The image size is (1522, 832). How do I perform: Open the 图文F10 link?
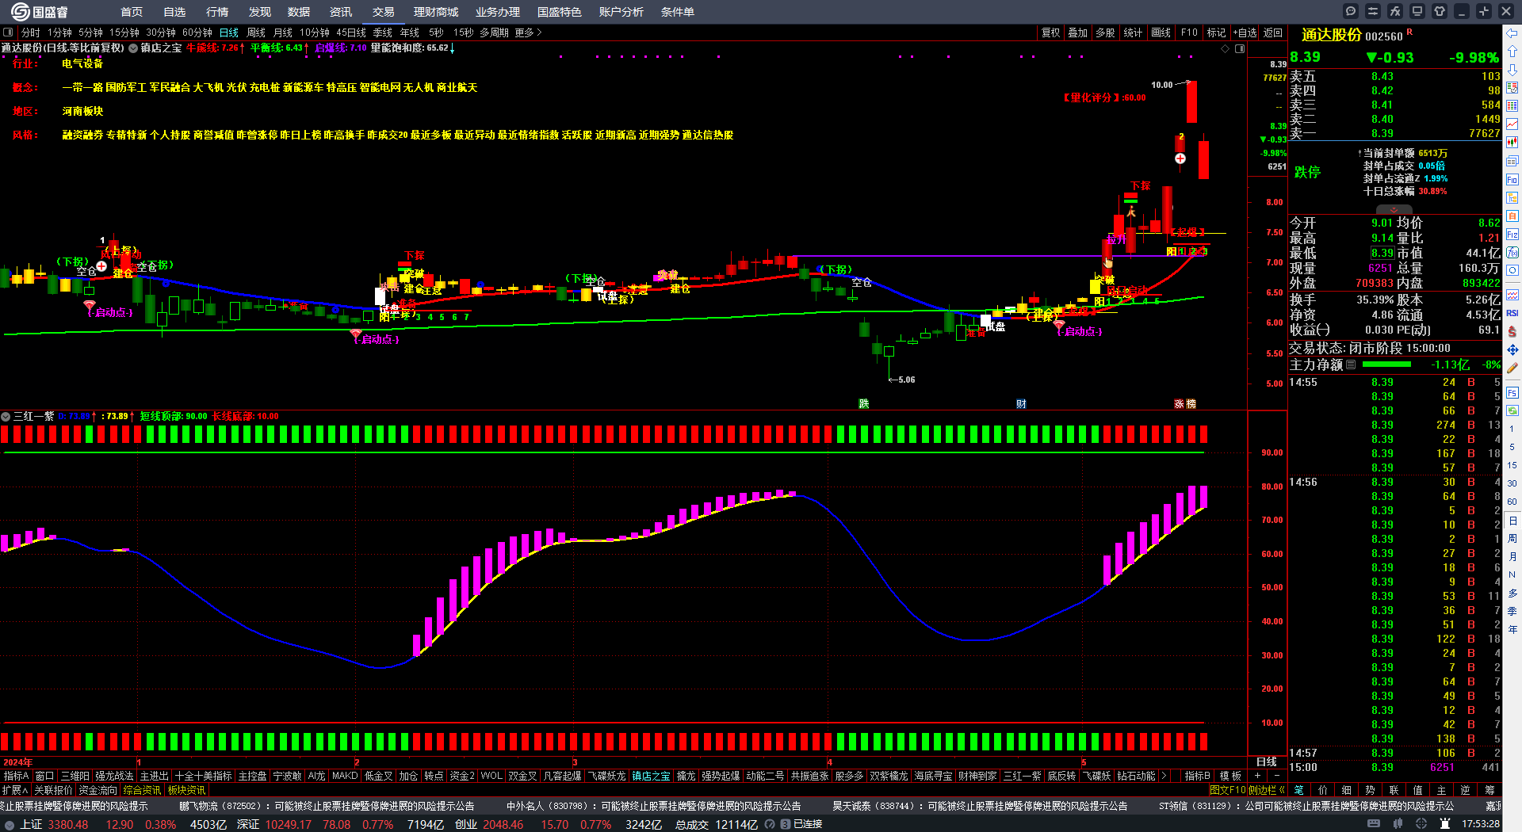[1227, 790]
